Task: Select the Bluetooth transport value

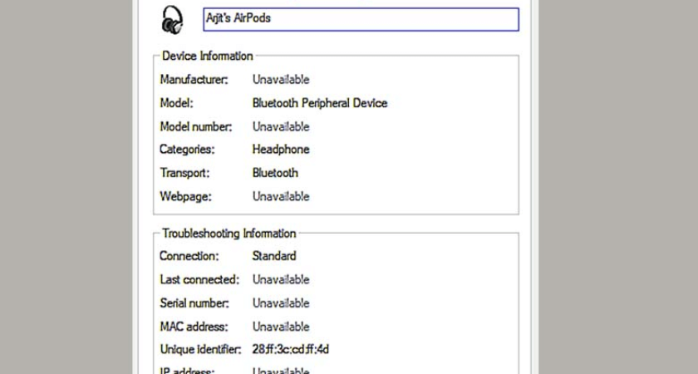Action: pos(275,173)
